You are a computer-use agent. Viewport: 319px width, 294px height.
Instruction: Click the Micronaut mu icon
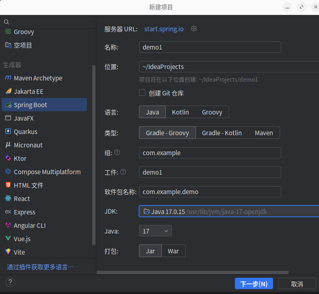(8, 145)
